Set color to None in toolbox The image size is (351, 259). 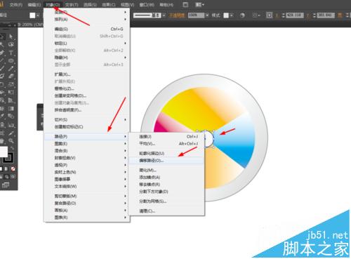pos(13,168)
